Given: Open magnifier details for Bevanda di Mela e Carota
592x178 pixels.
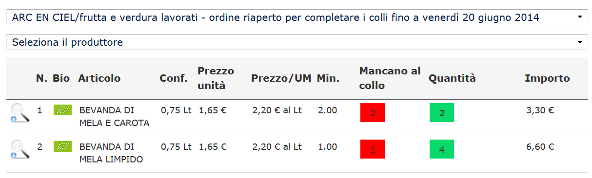Looking at the screenshot, I should coord(20,113).
